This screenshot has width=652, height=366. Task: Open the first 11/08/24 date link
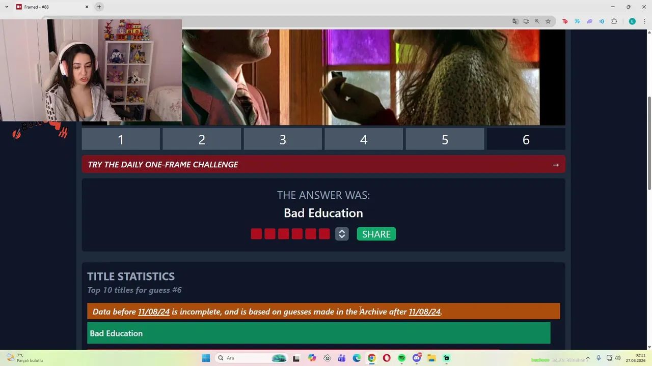pos(154,312)
